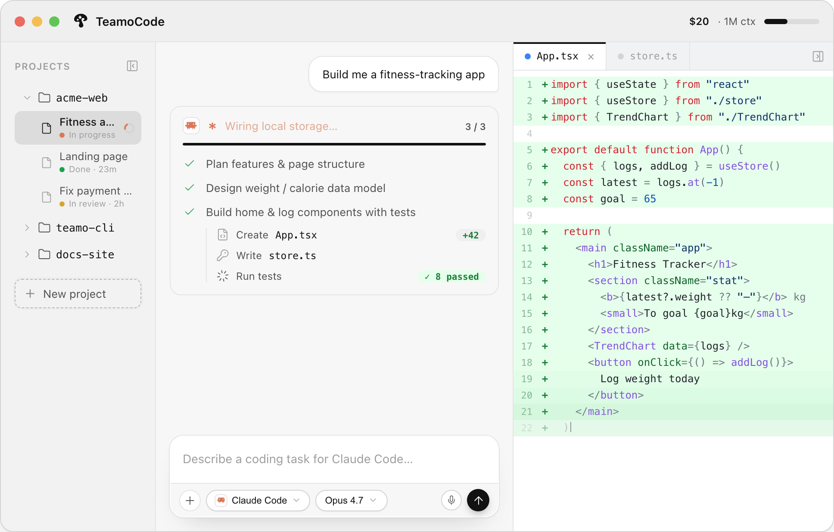The width and height of the screenshot is (834, 532).
Task: Select Plan features & page structure step
Action: coord(285,164)
